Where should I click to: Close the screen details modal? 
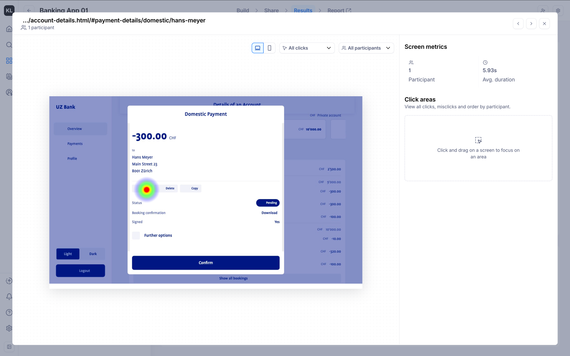click(x=544, y=24)
